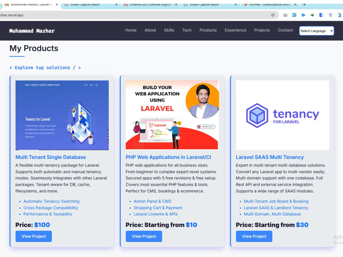The image size is (343, 257).
Task: Click the Tenancy for Laravel blue product image
Action: pos(62,115)
